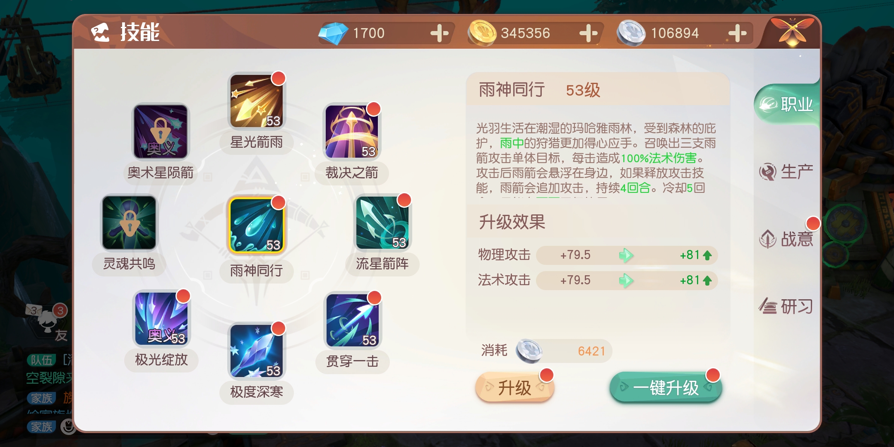This screenshot has height=447, width=894.
Task: Select the 雨神同行 skill icon
Action: point(256,225)
